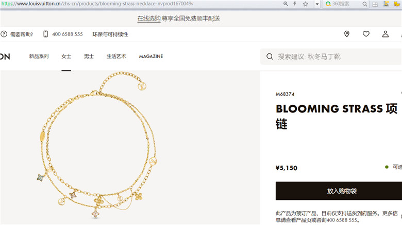Open the 女士 menu
The width and height of the screenshot is (402, 225).
coord(66,57)
